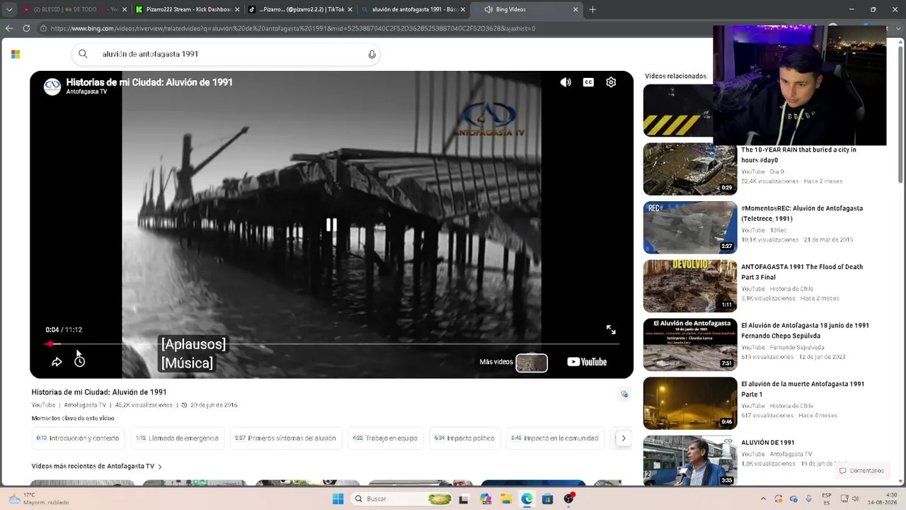Open the OBS Studio taskbar icon

pyautogui.click(x=569, y=499)
